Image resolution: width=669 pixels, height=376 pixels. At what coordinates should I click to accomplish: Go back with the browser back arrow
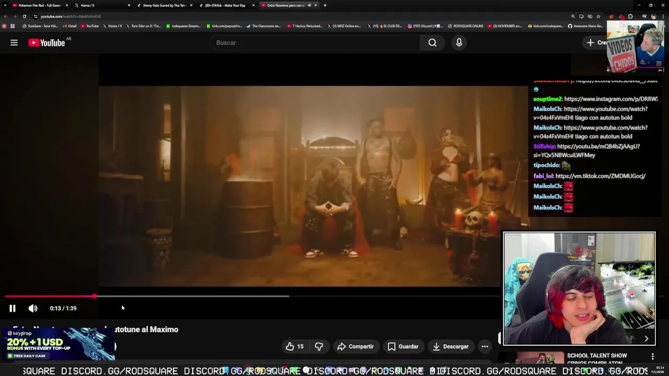pos(6,16)
